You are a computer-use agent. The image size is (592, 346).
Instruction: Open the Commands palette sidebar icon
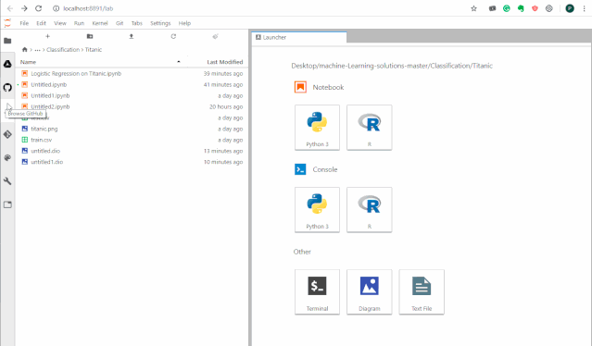click(x=7, y=157)
